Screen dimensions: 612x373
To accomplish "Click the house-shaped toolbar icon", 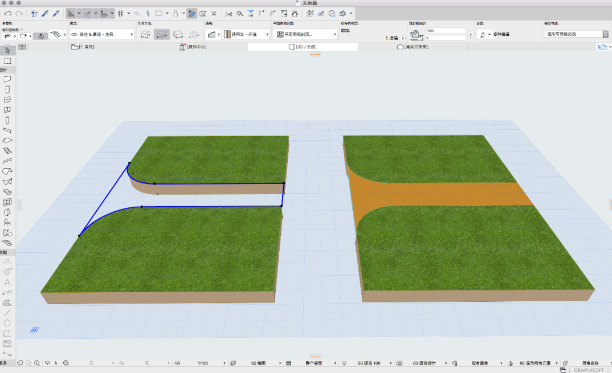I will pyautogui.click(x=295, y=13).
